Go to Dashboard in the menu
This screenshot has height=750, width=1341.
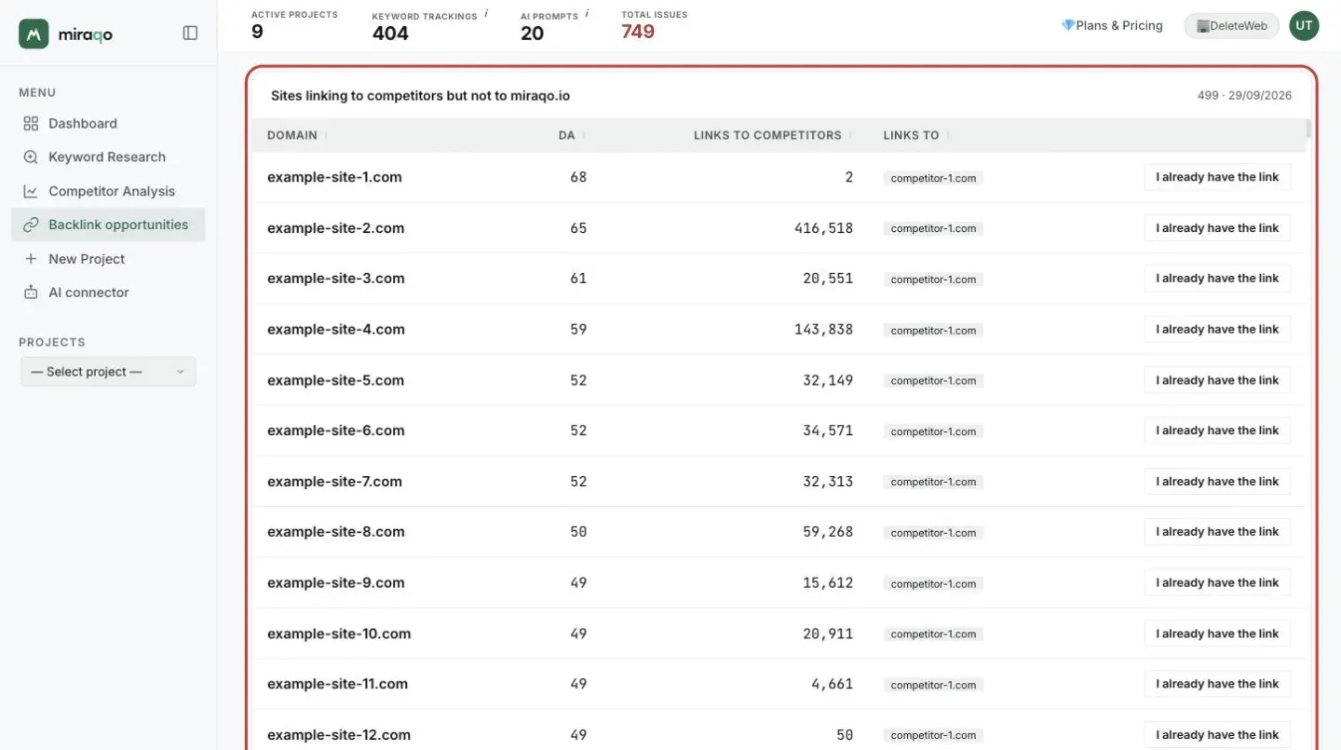pyautogui.click(x=108, y=124)
